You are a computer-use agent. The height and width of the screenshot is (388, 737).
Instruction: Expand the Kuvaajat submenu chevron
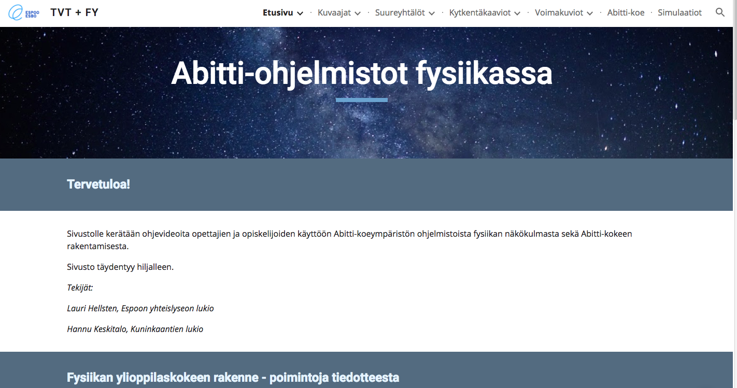[358, 13]
